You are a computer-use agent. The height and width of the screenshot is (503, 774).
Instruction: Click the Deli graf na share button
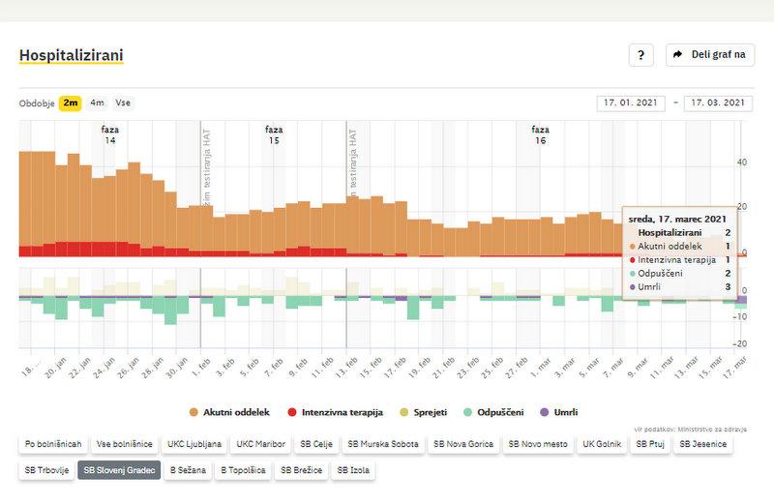pyautogui.click(x=710, y=55)
